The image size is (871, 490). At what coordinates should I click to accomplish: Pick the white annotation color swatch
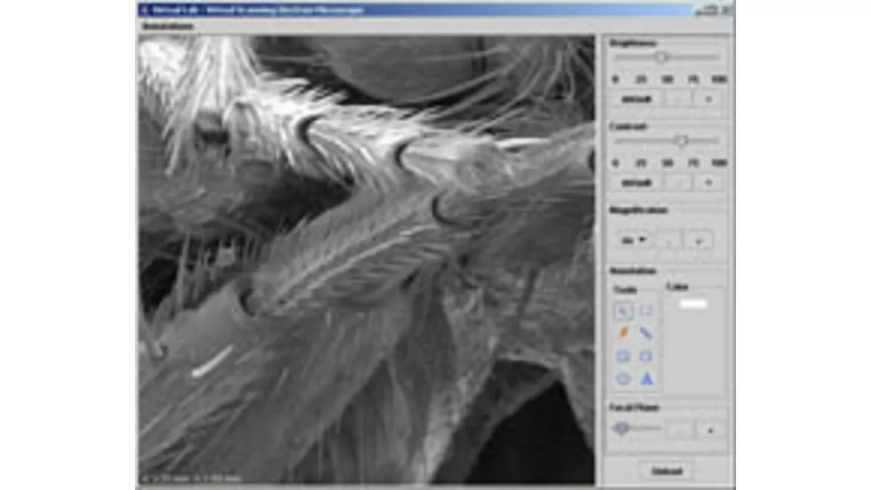tap(694, 304)
